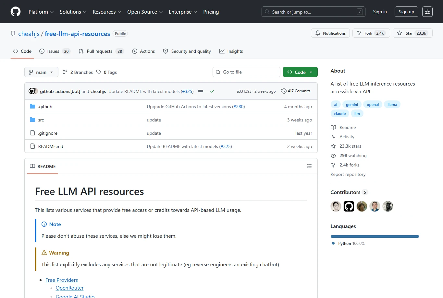Screen dimensions: 443x298
Task: Click the Sign up button
Action: coord(406,12)
